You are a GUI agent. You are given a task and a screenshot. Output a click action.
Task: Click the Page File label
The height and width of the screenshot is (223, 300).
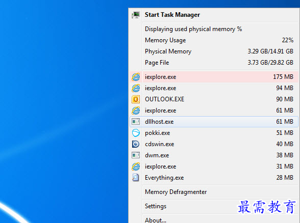157,63
